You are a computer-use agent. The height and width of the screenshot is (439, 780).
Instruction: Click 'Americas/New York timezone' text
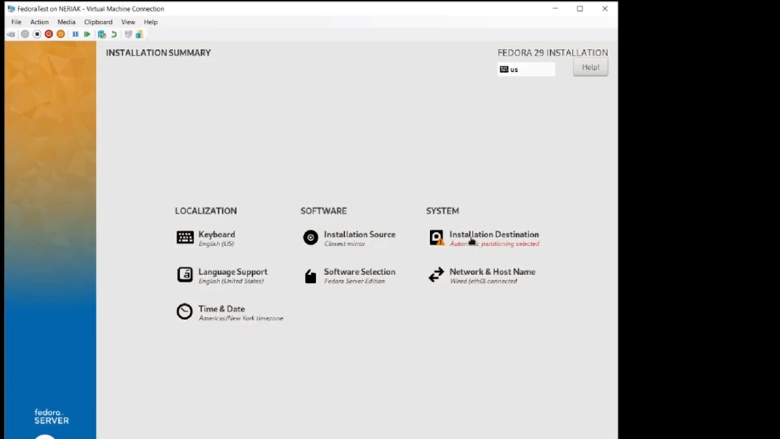point(241,318)
